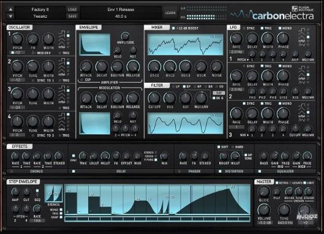This screenshot has width=324, height=234.
Task: Select the Step Envelope stencil shape
Action: (x=53, y=194)
